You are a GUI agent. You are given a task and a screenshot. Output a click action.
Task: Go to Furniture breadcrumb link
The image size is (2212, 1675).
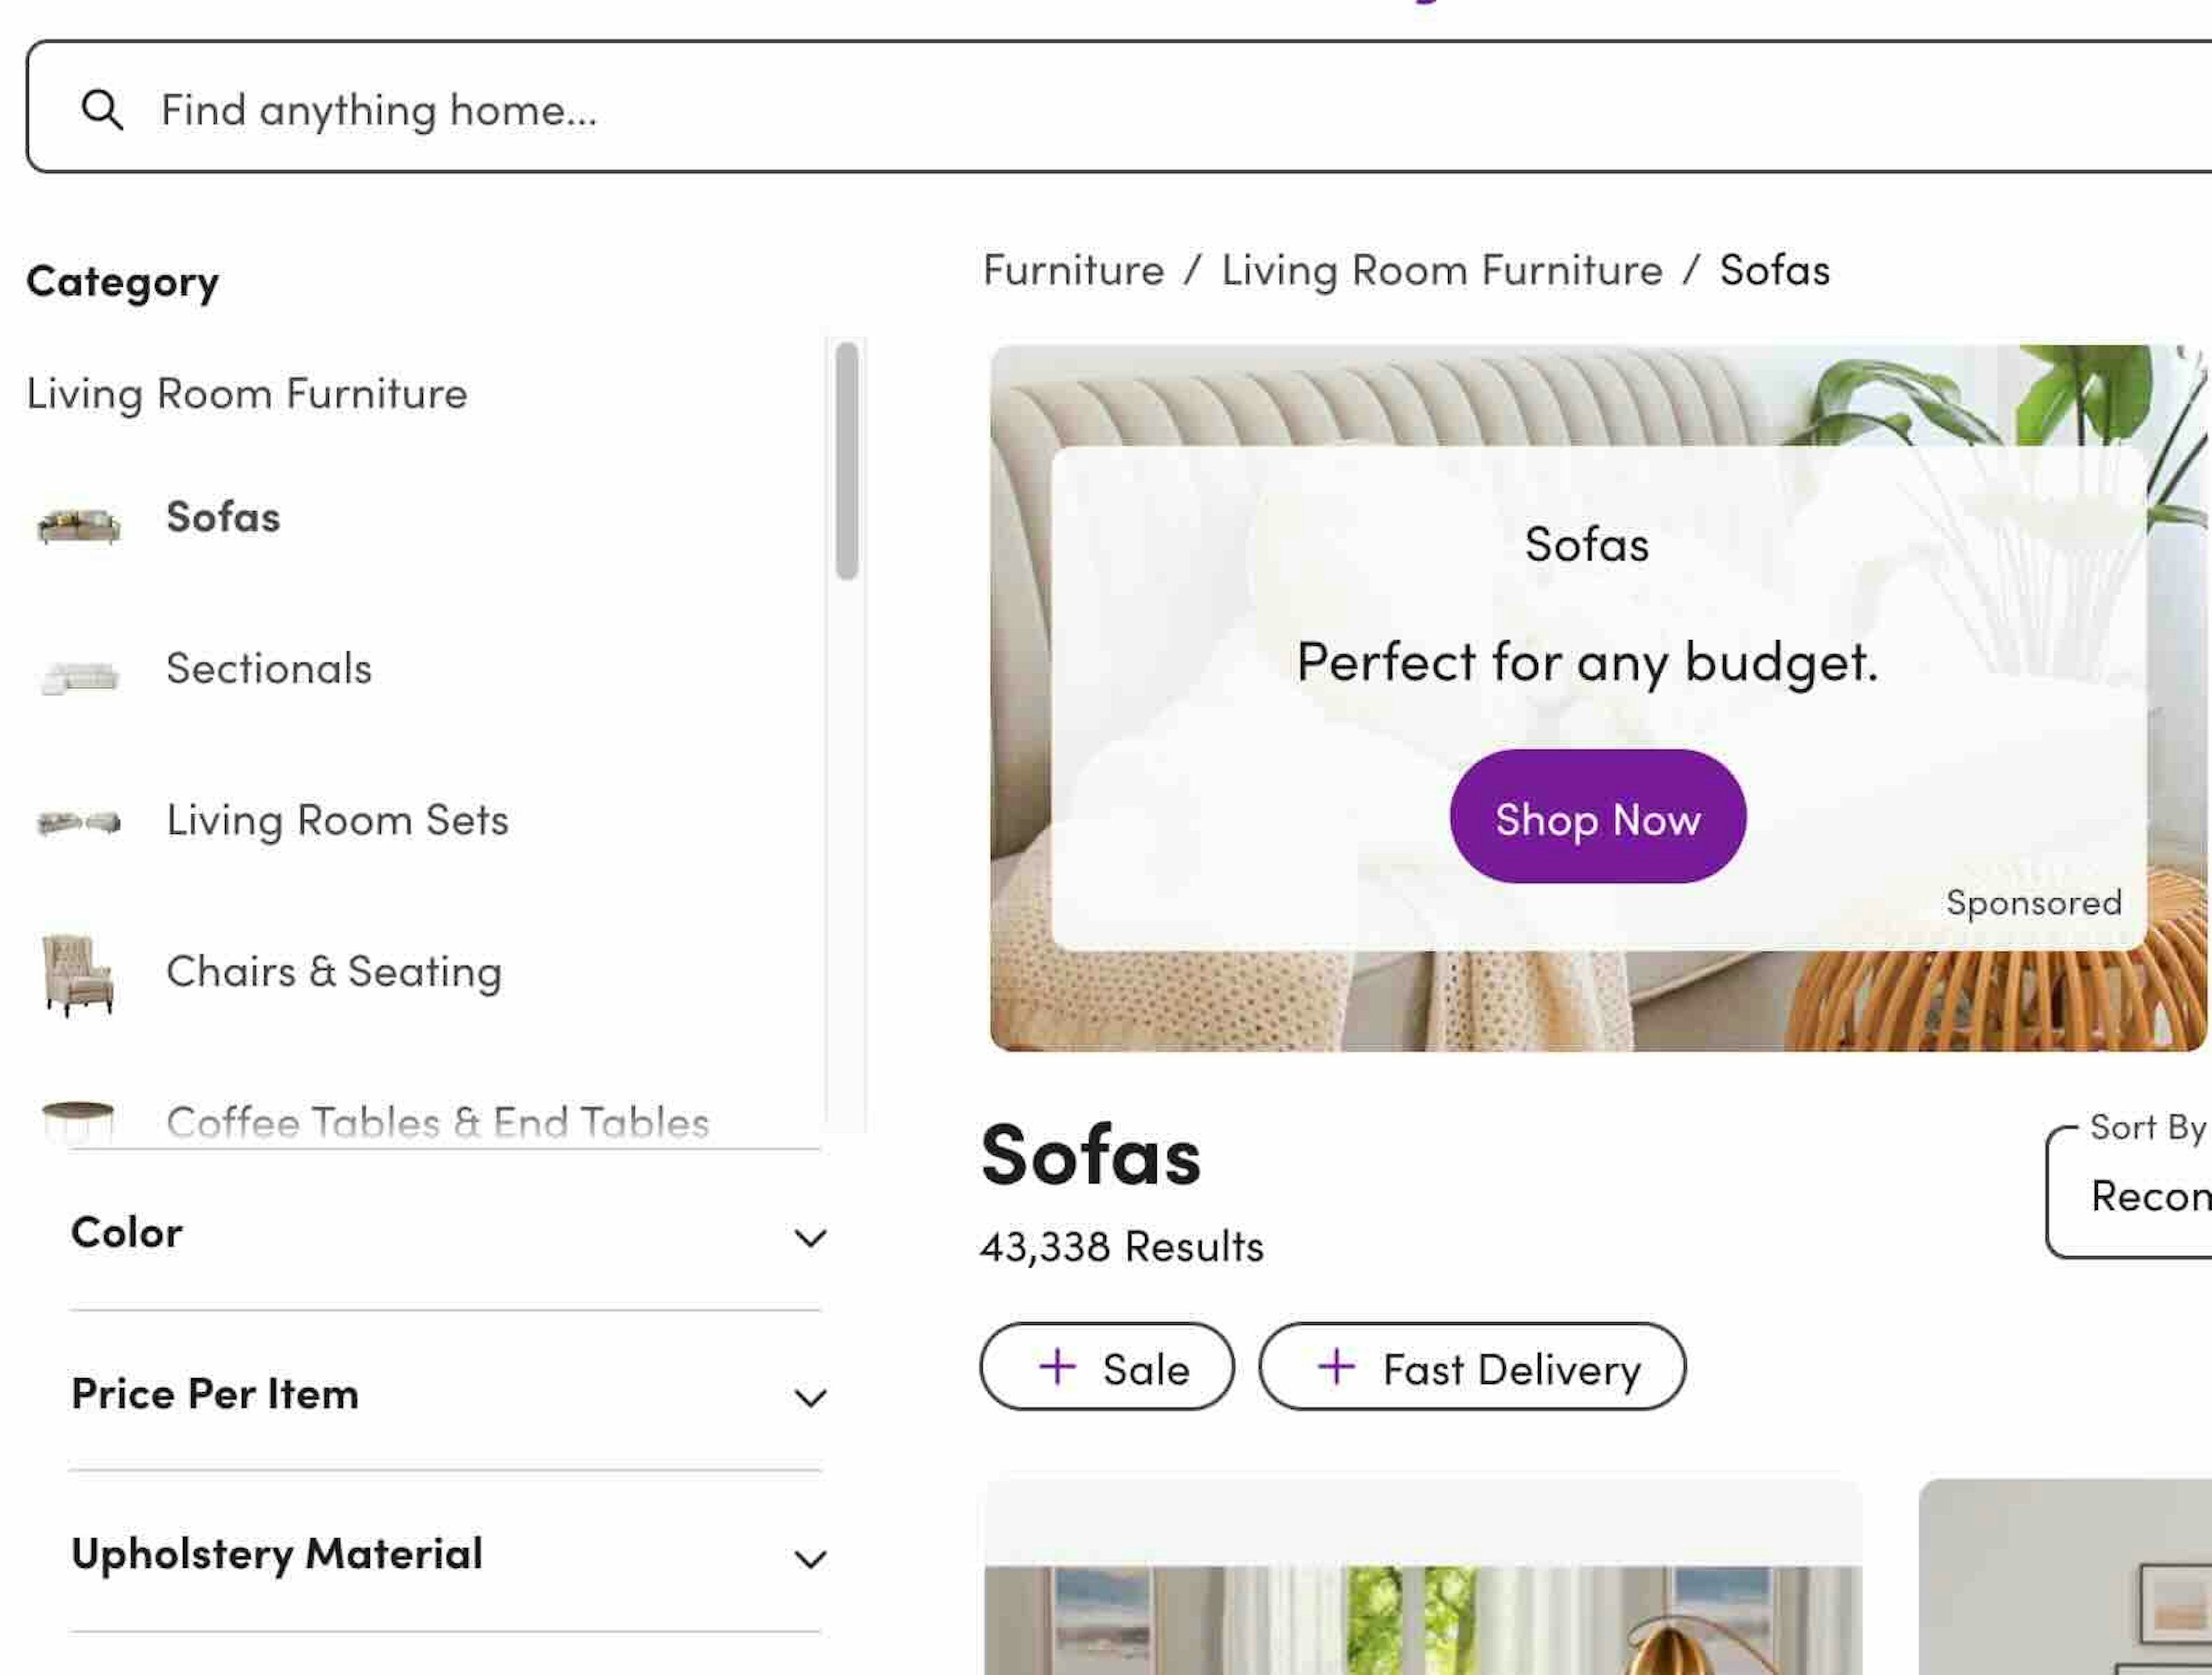[1073, 270]
